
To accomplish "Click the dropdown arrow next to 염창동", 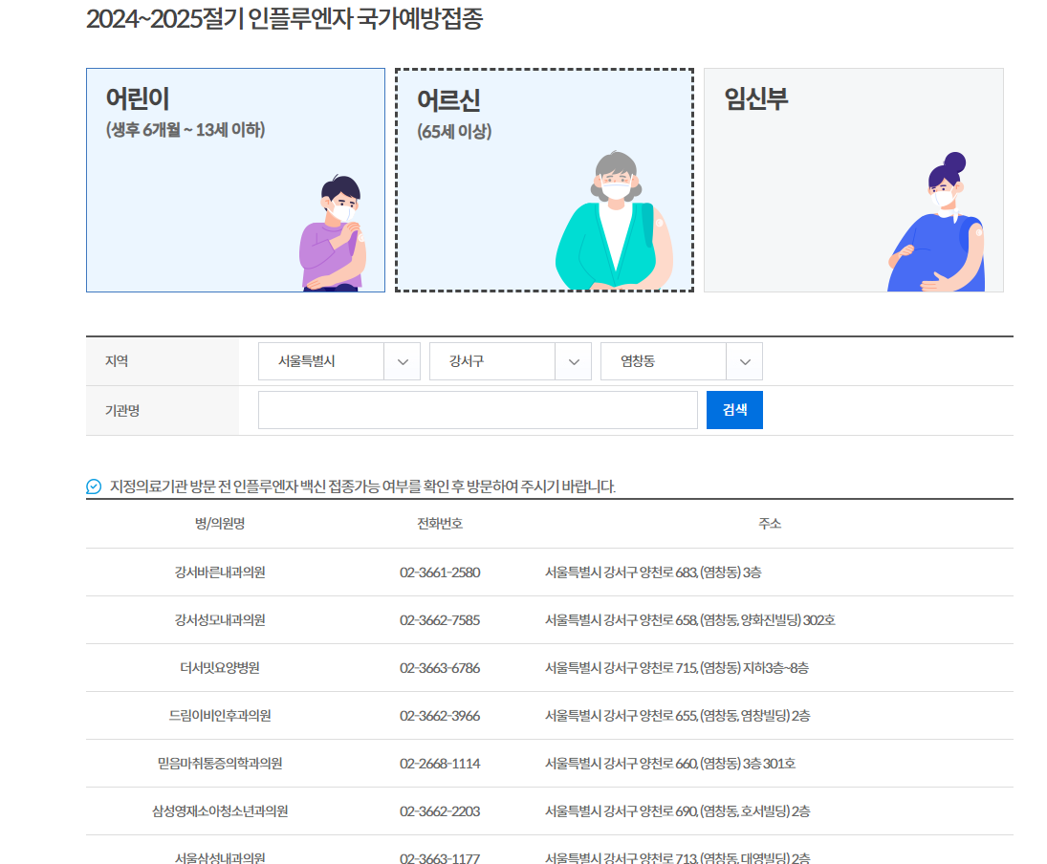I will click(745, 361).
